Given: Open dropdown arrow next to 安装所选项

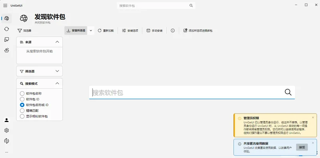Looking at the screenshot, I should [91, 31].
